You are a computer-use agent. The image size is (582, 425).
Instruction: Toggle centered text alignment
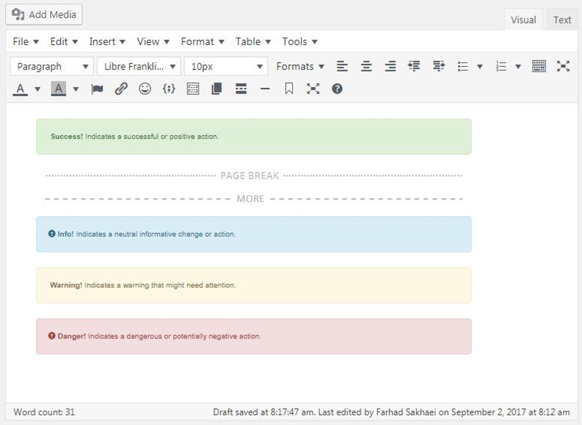(x=366, y=66)
